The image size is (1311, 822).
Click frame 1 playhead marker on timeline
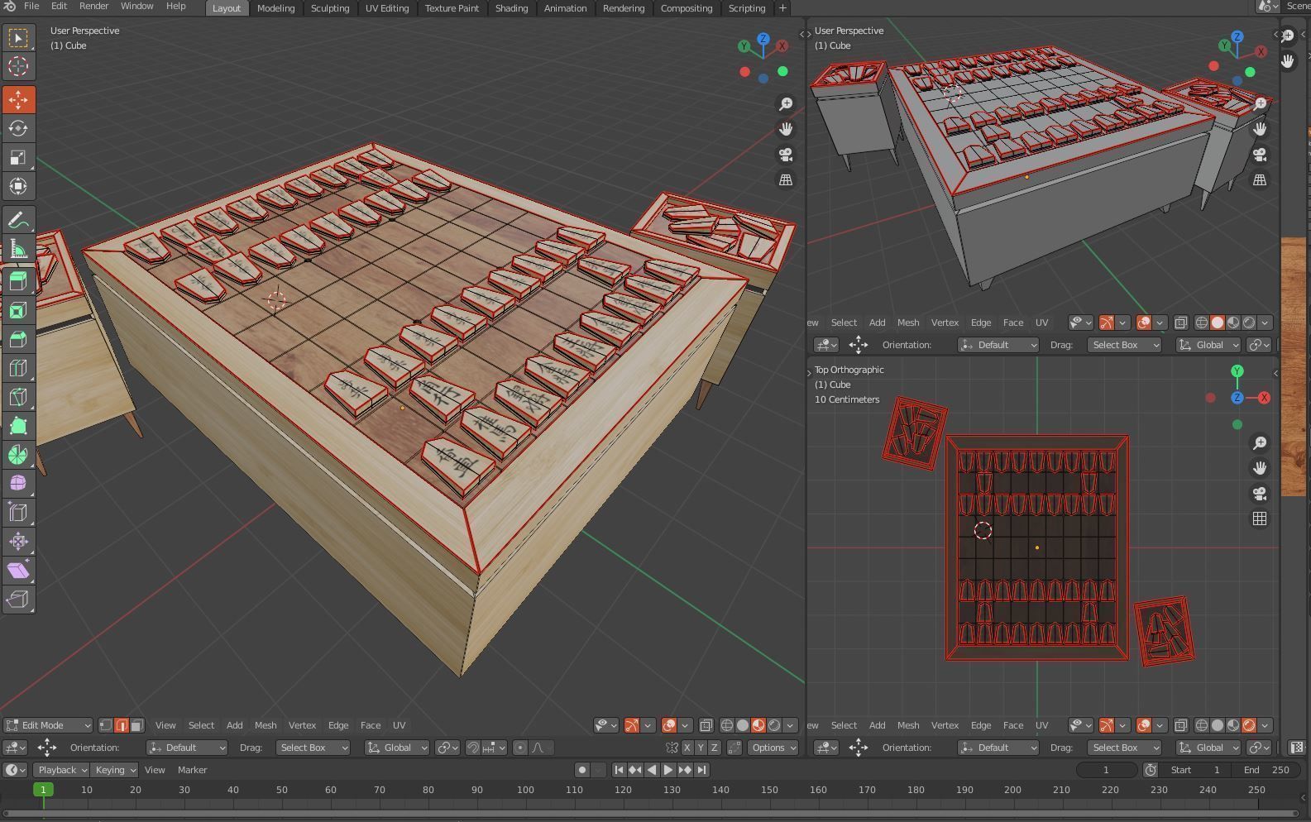pyautogui.click(x=43, y=790)
